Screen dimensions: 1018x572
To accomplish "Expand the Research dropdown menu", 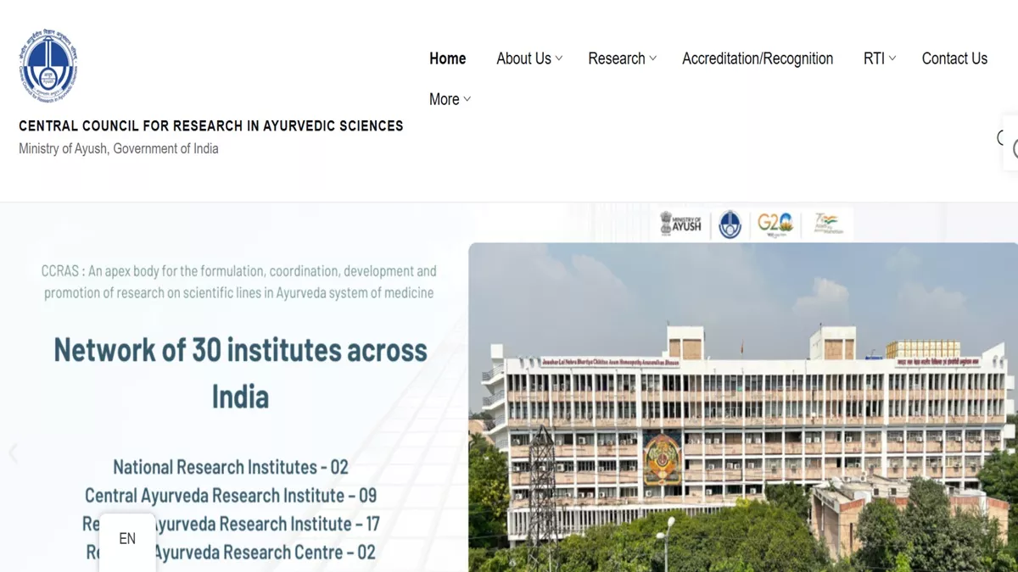I will (623, 58).
